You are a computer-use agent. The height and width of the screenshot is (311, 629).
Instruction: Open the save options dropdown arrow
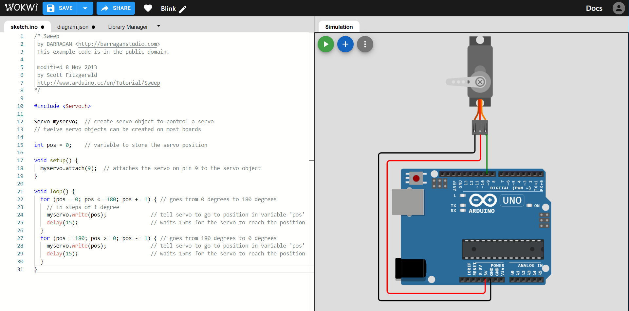point(85,8)
